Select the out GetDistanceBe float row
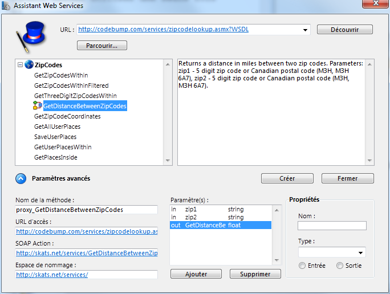The height and width of the screenshot is (294, 390). click(221, 225)
